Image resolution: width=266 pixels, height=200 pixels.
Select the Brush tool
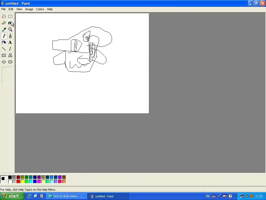point(10,36)
